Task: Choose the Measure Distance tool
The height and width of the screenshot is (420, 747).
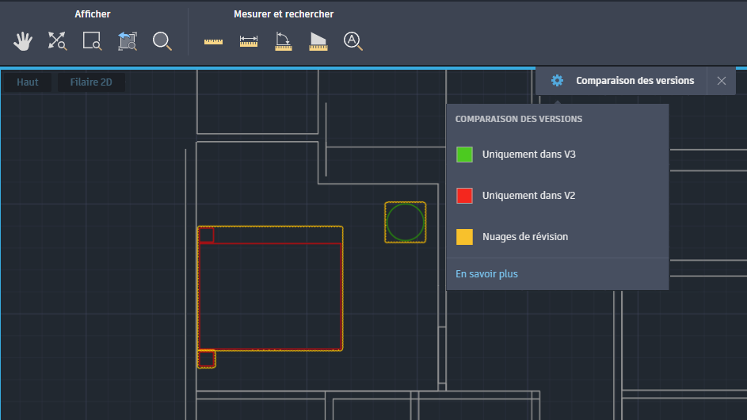Action: (248, 41)
